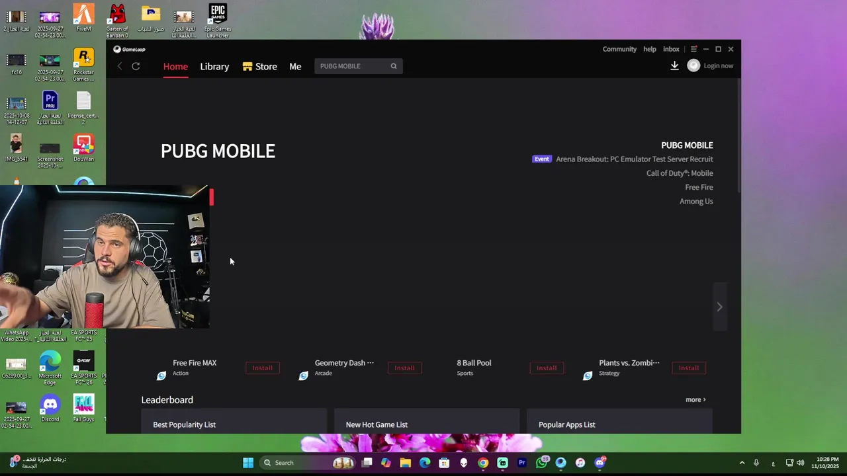
Task: Select PUBG MOBILE in the banner list
Action: pos(687,145)
